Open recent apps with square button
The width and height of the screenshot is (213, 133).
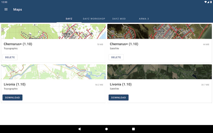[x=133, y=129]
